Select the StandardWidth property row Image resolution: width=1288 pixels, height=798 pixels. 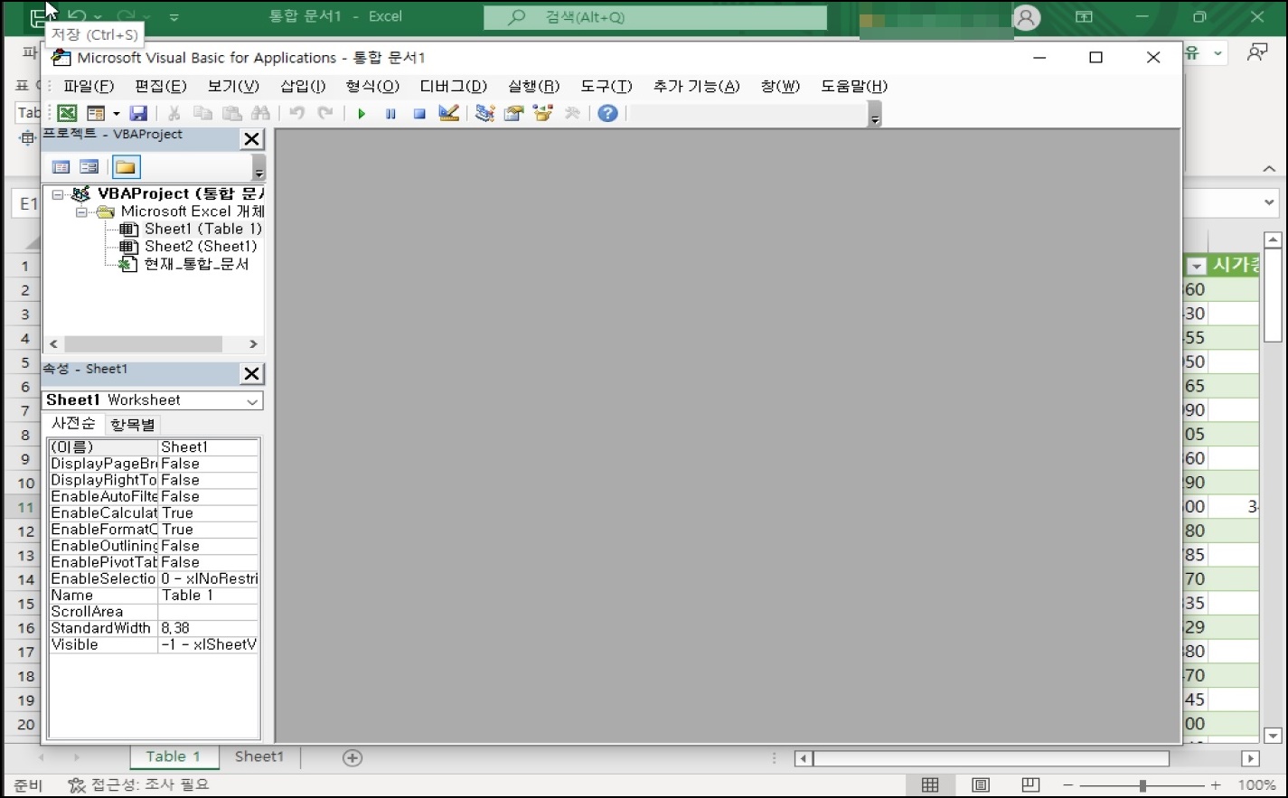click(x=154, y=628)
